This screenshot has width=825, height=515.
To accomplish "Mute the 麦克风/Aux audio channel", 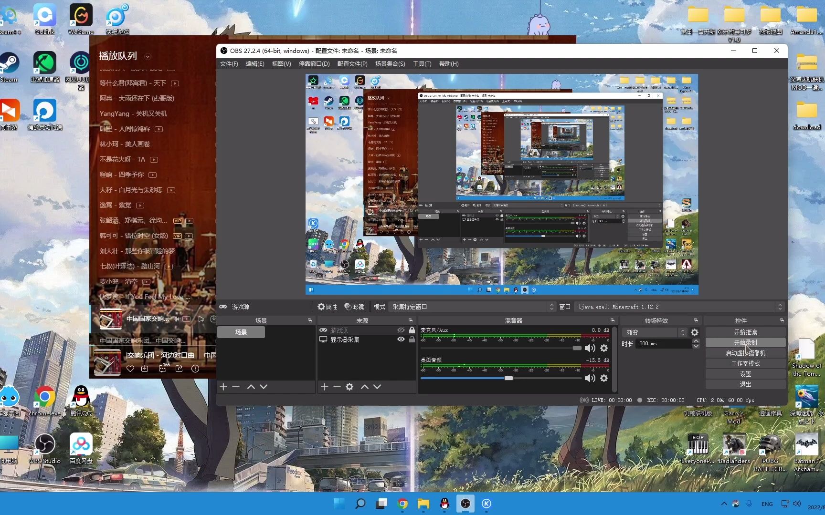I will pyautogui.click(x=590, y=348).
